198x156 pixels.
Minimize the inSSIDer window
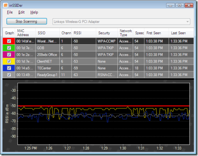[x=170, y=6]
